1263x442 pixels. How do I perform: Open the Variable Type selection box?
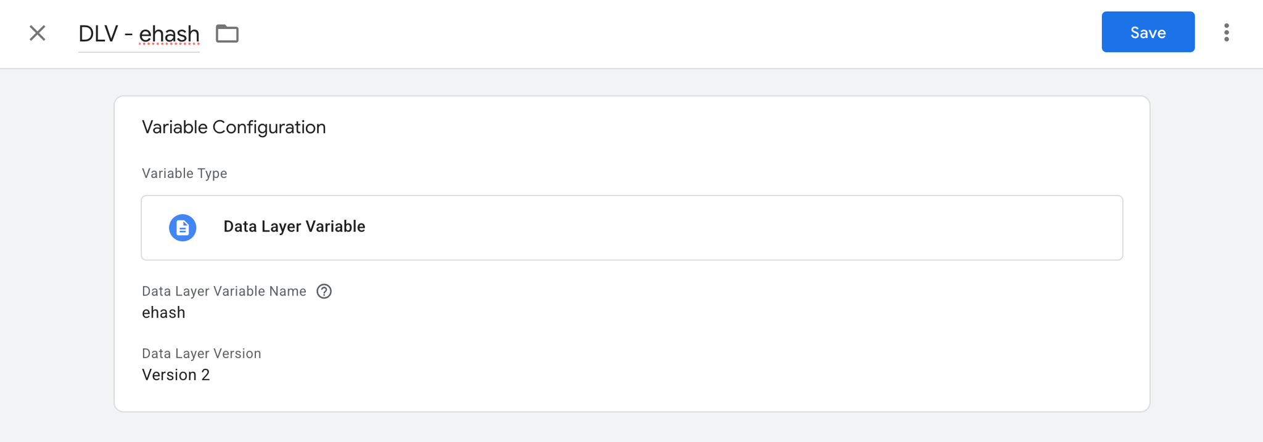631,228
